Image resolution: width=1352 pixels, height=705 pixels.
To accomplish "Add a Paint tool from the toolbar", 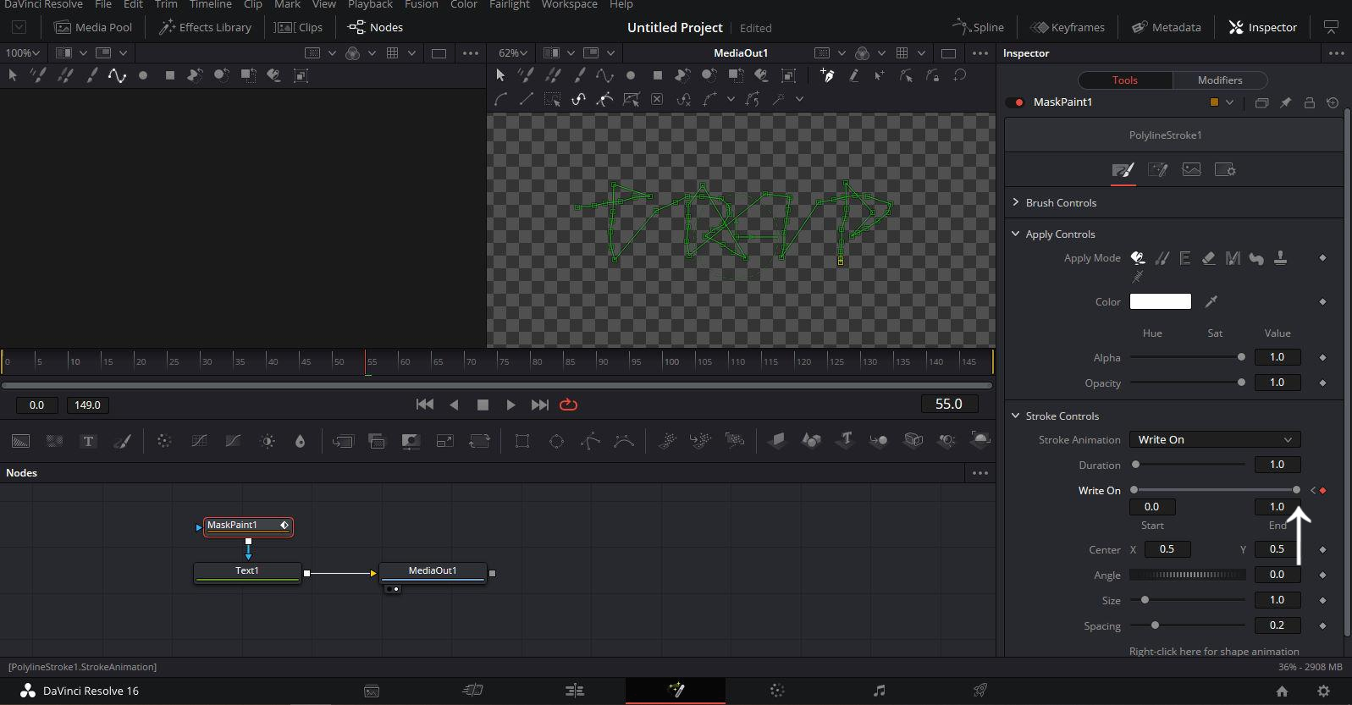I will tap(122, 441).
